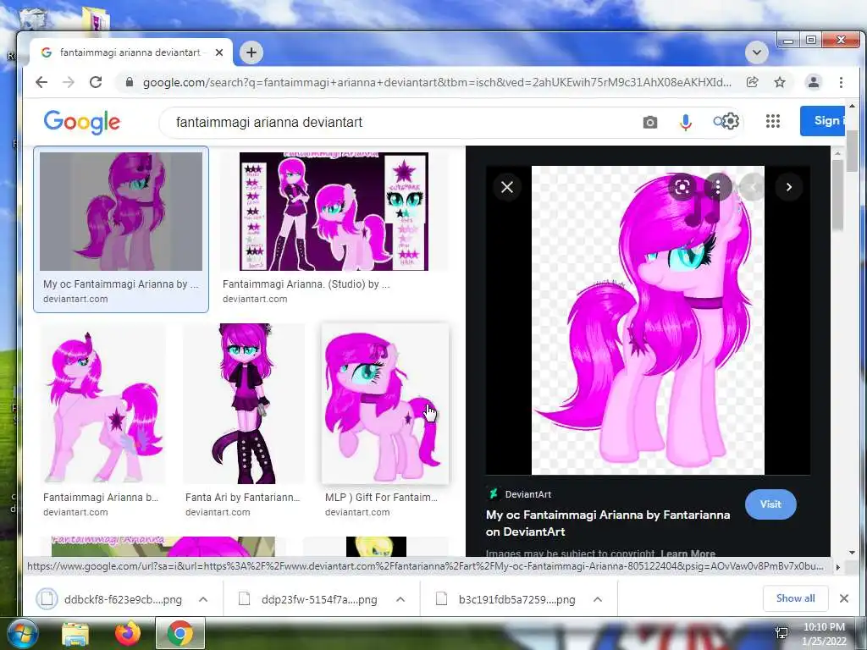Switch to Chrome in the taskbar
Screen dimensions: 867x650
click(180, 633)
